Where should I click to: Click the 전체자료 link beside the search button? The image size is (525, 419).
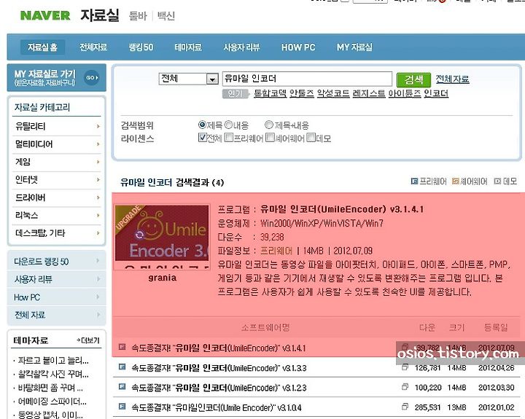pos(452,79)
